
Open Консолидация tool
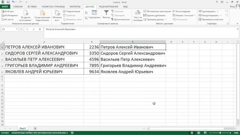pyautogui.click(x=181, y=11)
